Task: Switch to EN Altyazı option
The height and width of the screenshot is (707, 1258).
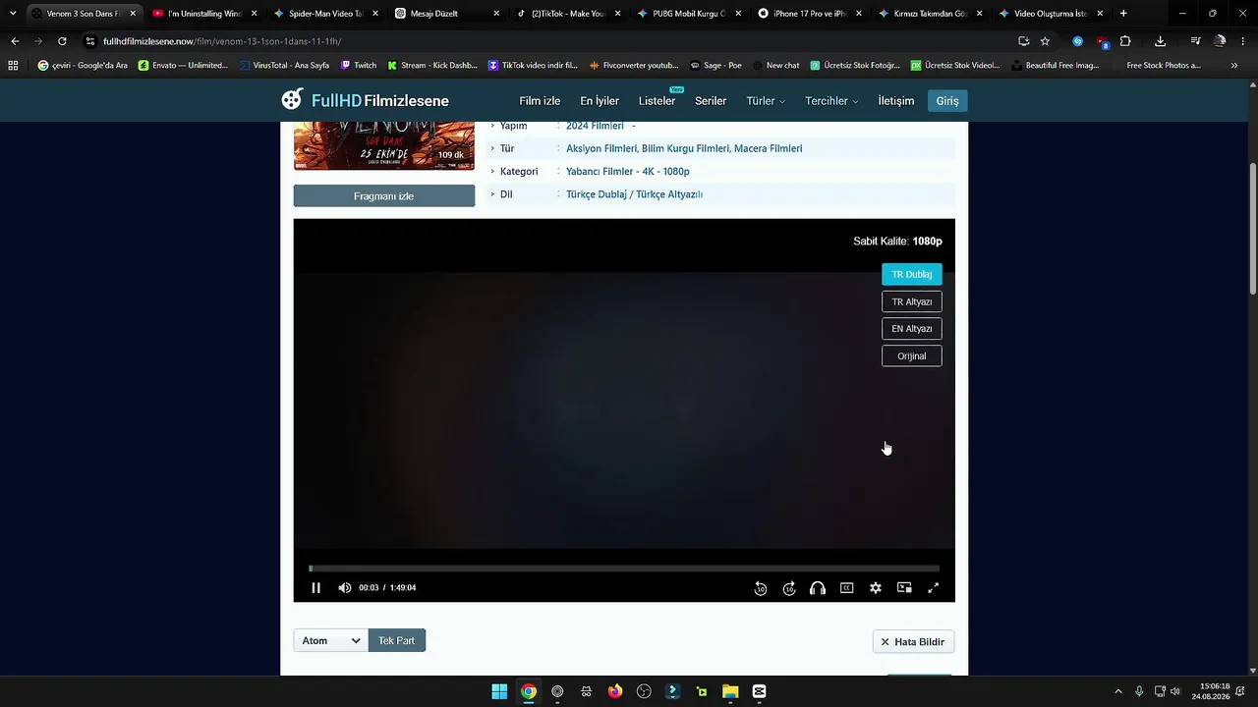Action: (x=912, y=329)
